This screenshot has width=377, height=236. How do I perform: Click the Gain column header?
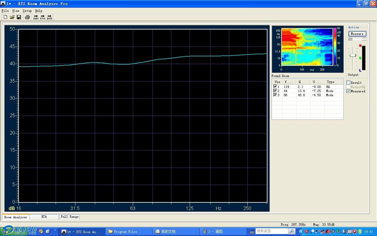[x=318, y=82]
